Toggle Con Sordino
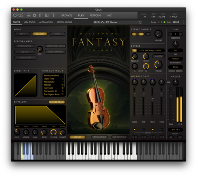 click(x=55, y=52)
